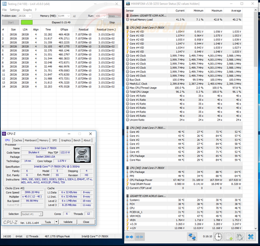Switch to the Bench tab in CPU-Z
Viewport: 260px width, 246px height.
(x=77, y=140)
